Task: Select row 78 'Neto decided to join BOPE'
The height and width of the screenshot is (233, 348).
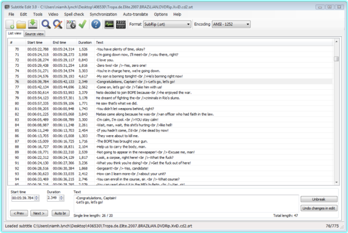Action: 170,93
